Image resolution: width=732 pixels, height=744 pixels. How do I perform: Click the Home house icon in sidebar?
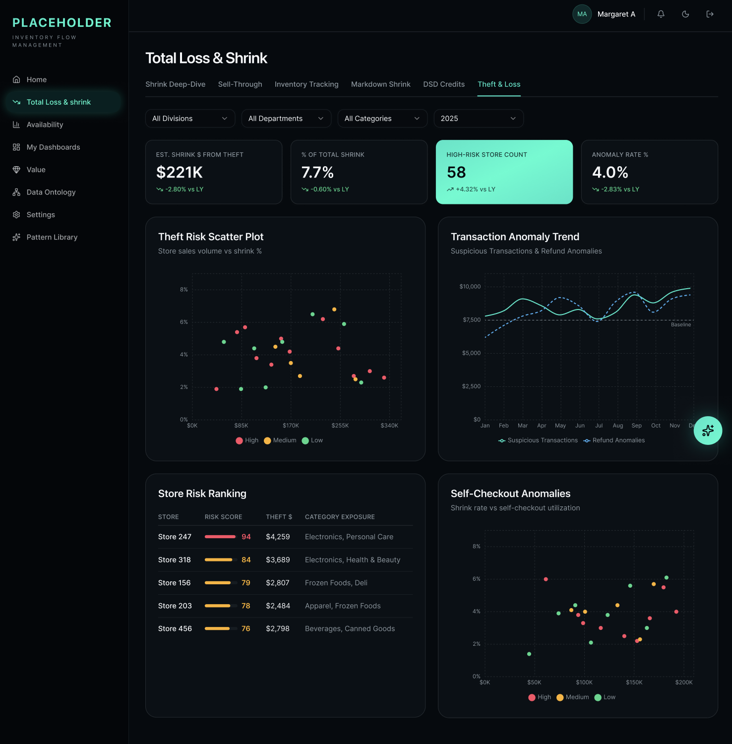[x=16, y=79]
